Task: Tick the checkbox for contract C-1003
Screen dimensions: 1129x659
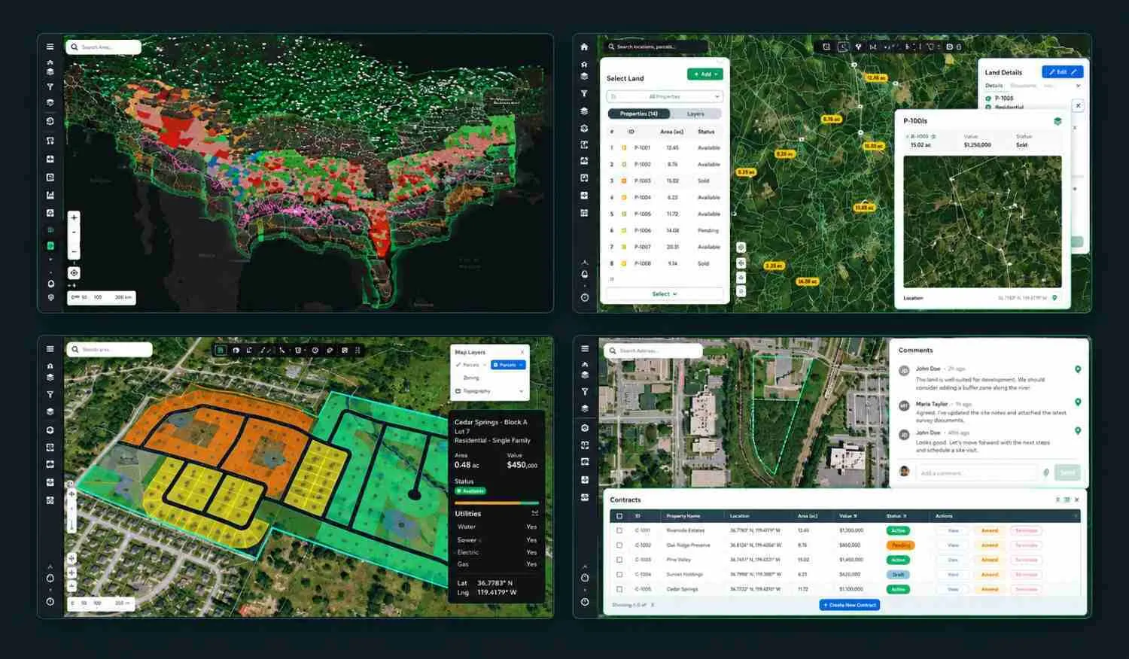Action: (x=619, y=560)
